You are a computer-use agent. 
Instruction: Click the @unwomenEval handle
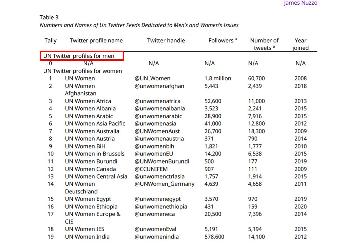156,229
